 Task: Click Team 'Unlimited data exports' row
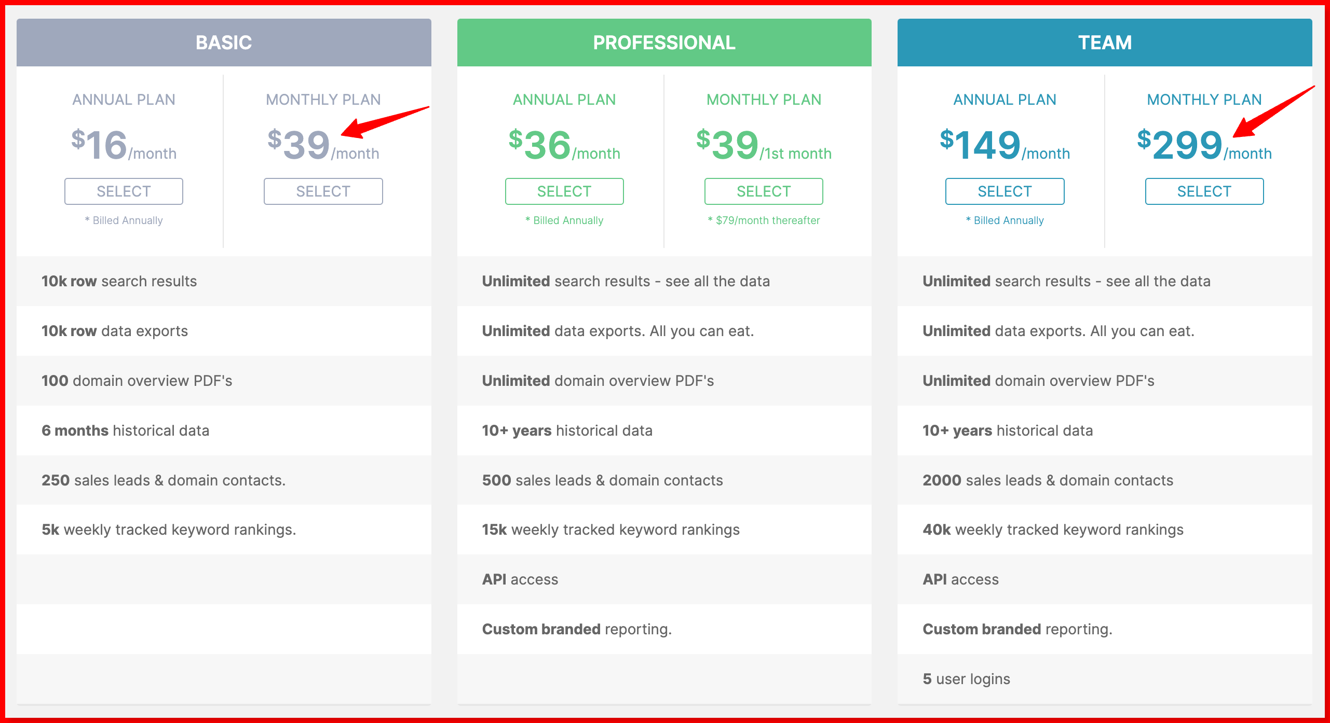click(x=1105, y=331)
